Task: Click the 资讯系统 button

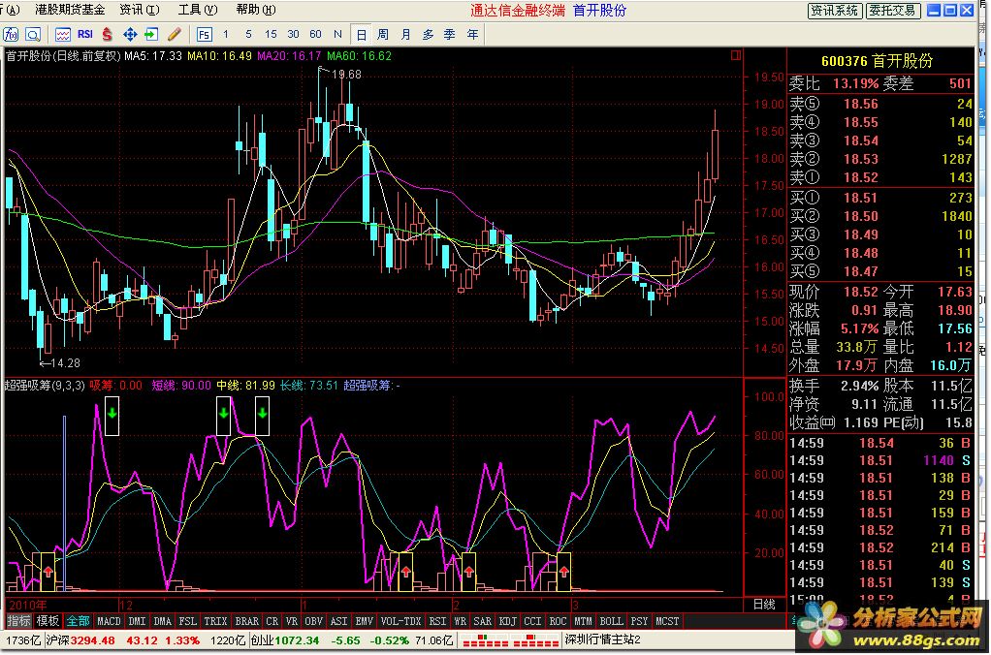Action: pyautogui.click(x=835, y=10)
